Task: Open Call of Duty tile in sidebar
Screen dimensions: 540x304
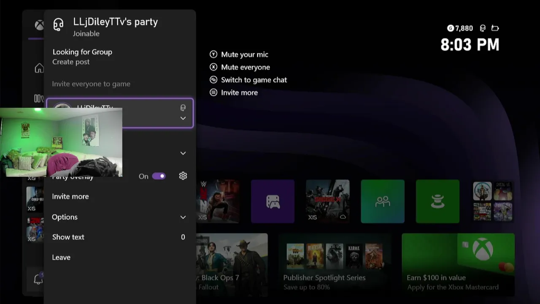Action: tap(35, 199)
